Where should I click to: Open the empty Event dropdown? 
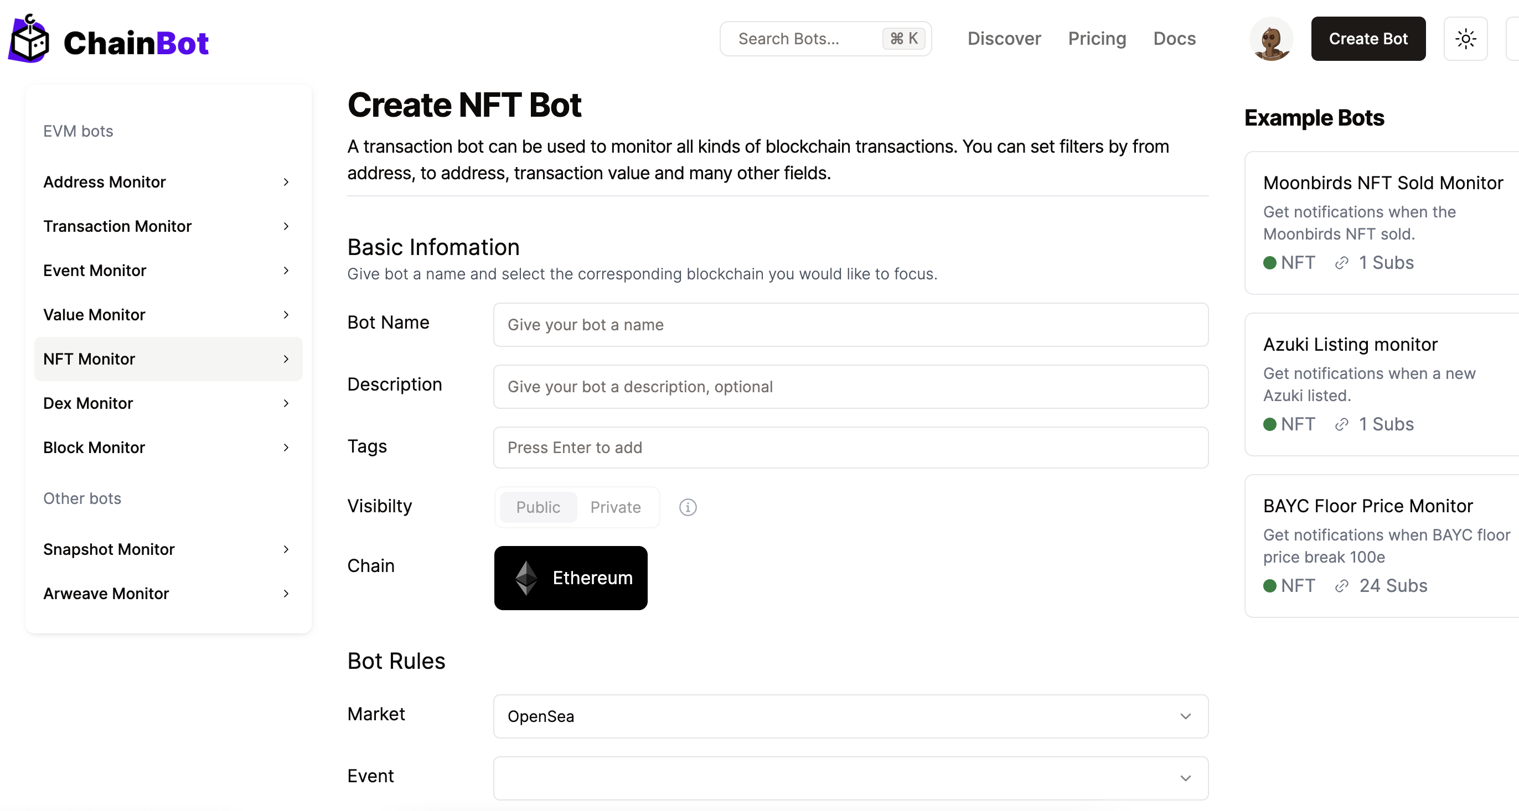[850, 778]
